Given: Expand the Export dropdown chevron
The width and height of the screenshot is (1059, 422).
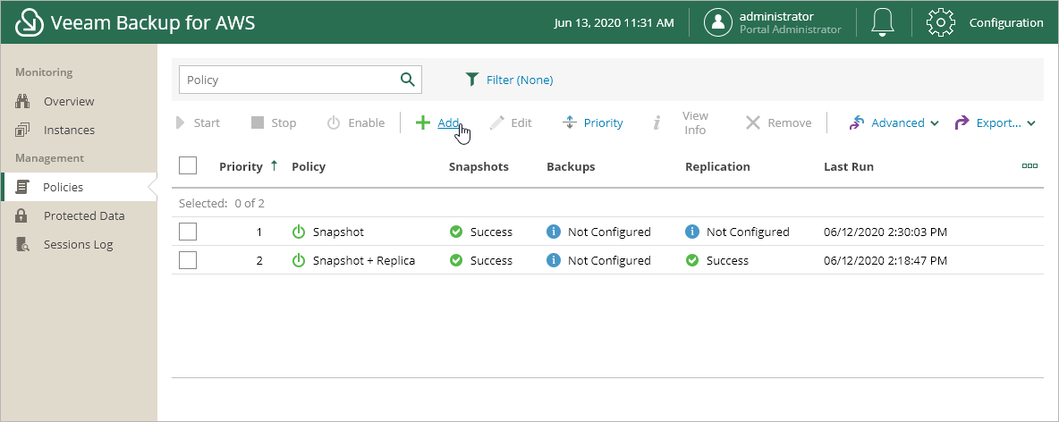Looking at the screenshot, I should tap(1031, 123).
